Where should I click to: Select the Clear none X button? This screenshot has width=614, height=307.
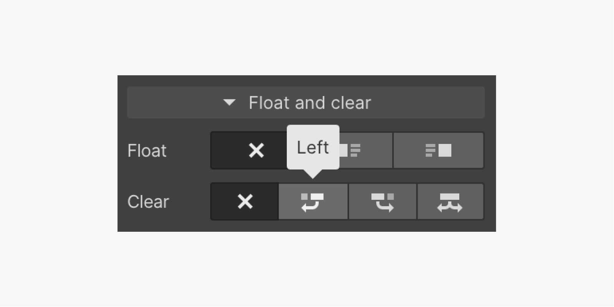click(245, 201)
